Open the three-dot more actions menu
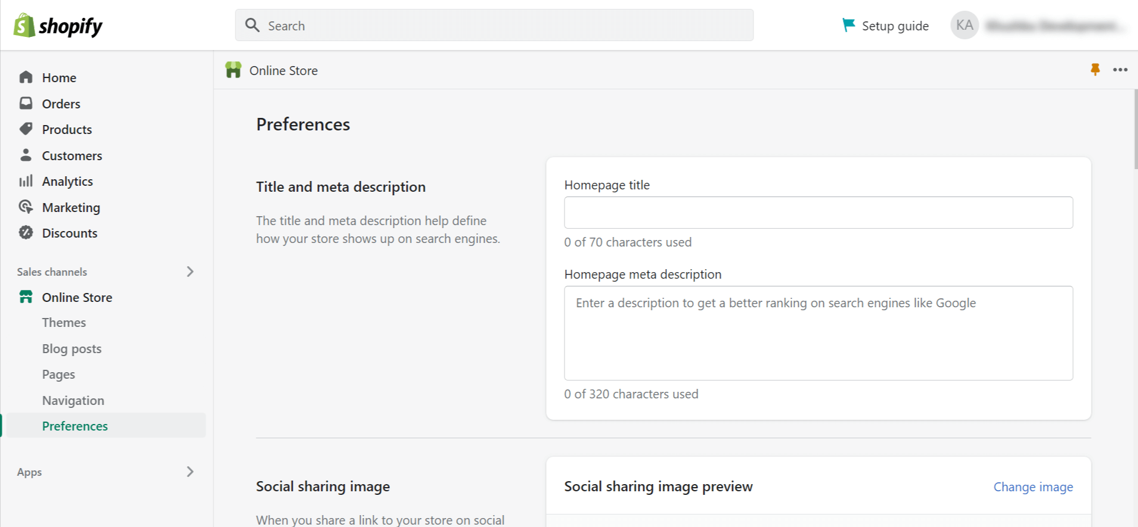This screenshot has height=527, width=1138. pyautogui.click(x=1120, y=70)
